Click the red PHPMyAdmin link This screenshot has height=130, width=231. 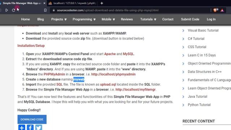tap(54, 74)
